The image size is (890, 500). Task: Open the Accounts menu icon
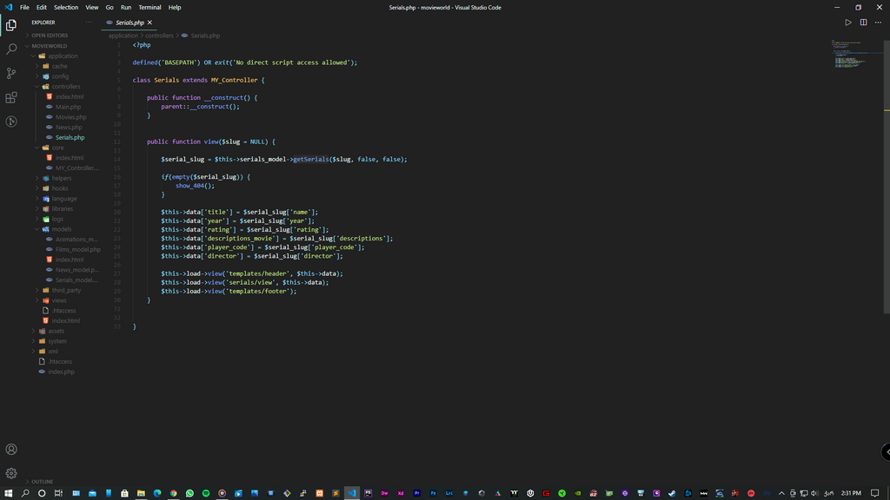click(x=10, y=450)
